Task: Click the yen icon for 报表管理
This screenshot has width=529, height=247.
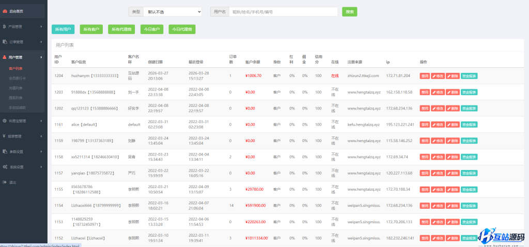Action: pyautogui.click(x=5, y=136)
